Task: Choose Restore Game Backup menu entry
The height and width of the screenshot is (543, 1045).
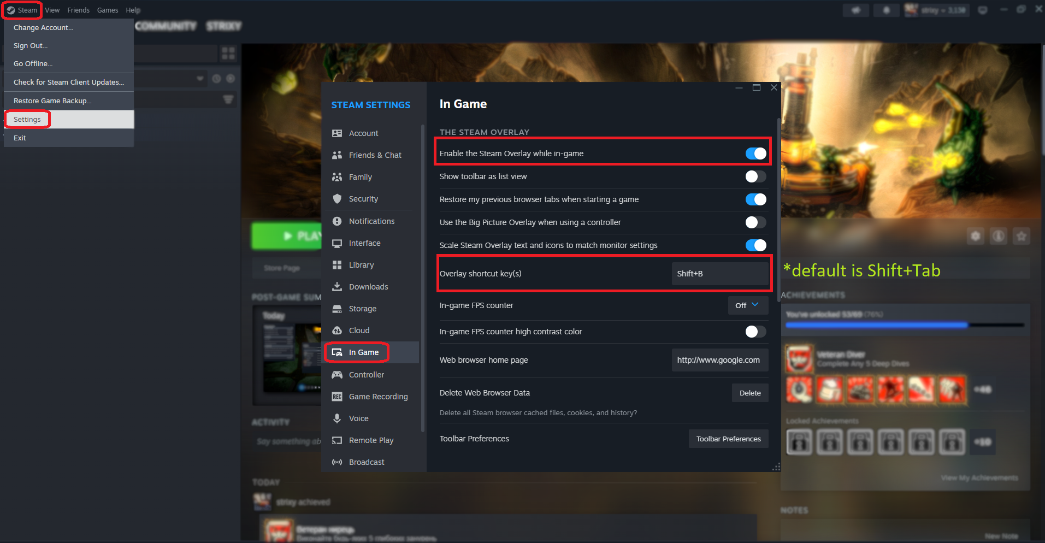Action: pos(69,101)
